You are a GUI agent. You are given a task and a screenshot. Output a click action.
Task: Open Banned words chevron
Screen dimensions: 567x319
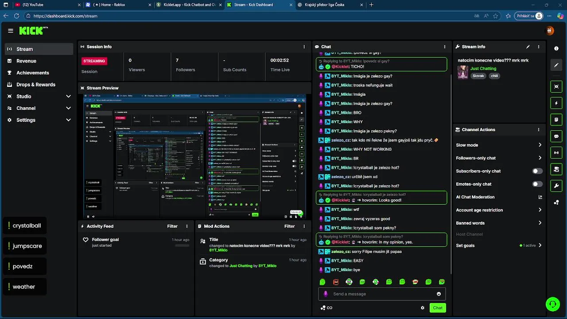point(540,223)
